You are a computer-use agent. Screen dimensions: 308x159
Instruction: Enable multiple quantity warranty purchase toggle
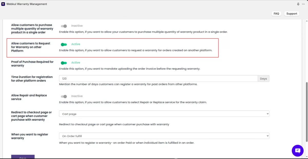(64, 26)
